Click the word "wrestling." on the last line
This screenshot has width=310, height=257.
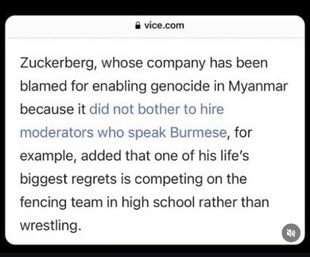pos(51,226)
